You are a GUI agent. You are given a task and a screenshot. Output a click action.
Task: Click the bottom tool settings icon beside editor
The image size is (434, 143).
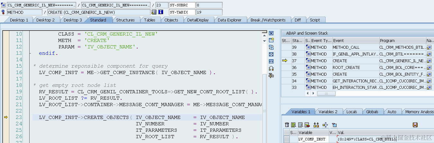click(x=271, y=75)
